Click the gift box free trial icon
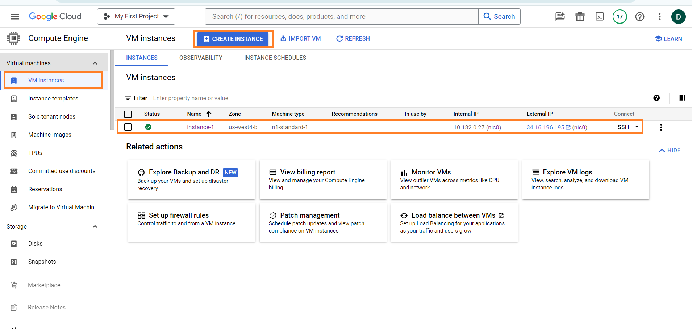The height and width of the screenshot is (329, 692). pyautogui.click(x=580, y=17)
